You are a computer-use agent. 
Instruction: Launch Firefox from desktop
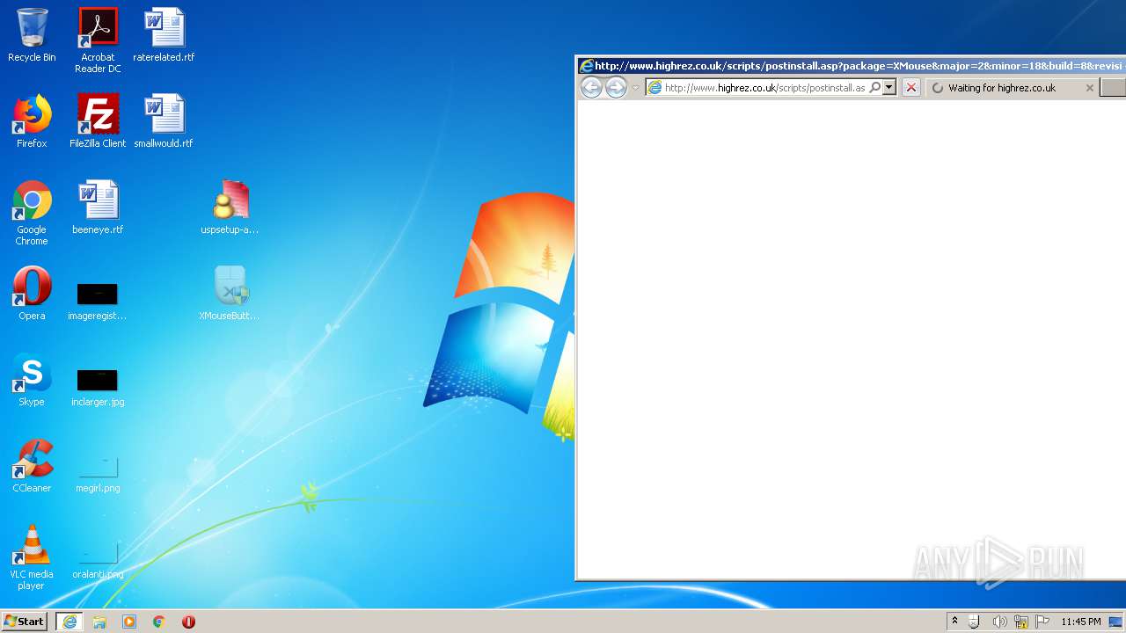point(32,121)
